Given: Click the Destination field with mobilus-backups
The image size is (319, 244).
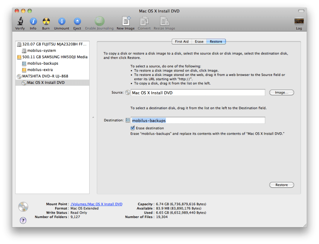Looking at the screenshot, I should pos(198,120).
